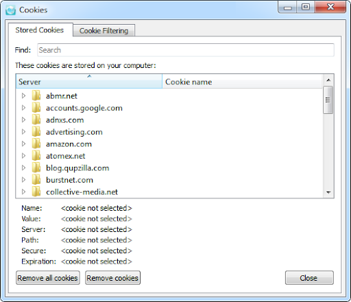The width and height of the screenshot is (351, 302).
Task: Expand the accounts.google.com cookie group
Action: pyautogui.click(x=23, y=108)
